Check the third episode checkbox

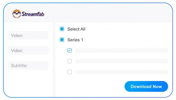[69, 72]
